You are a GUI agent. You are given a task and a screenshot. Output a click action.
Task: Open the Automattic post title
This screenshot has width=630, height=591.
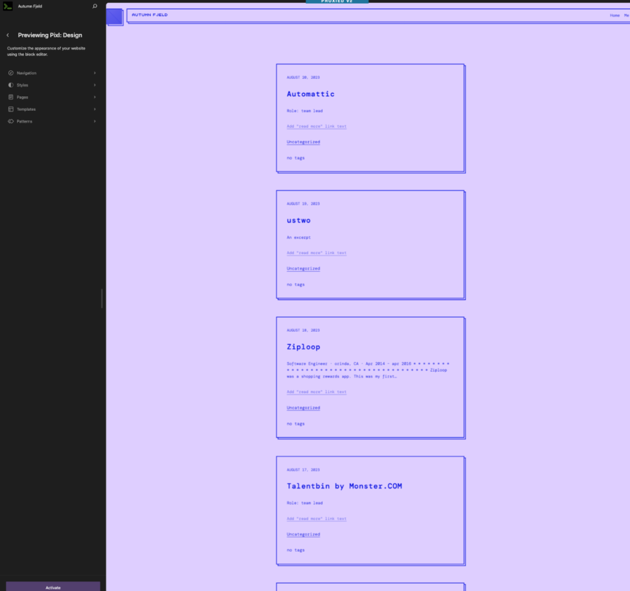[310, 94]
